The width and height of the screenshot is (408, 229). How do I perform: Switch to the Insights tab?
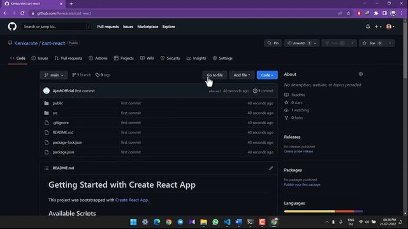(x=196, y=58)
